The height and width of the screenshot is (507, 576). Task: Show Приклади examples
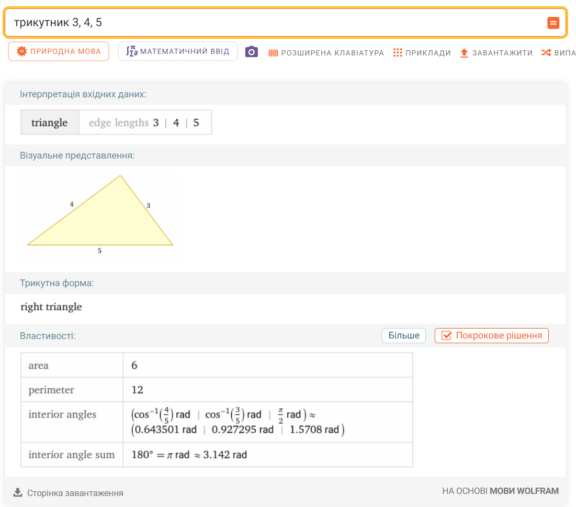(422, 53)
